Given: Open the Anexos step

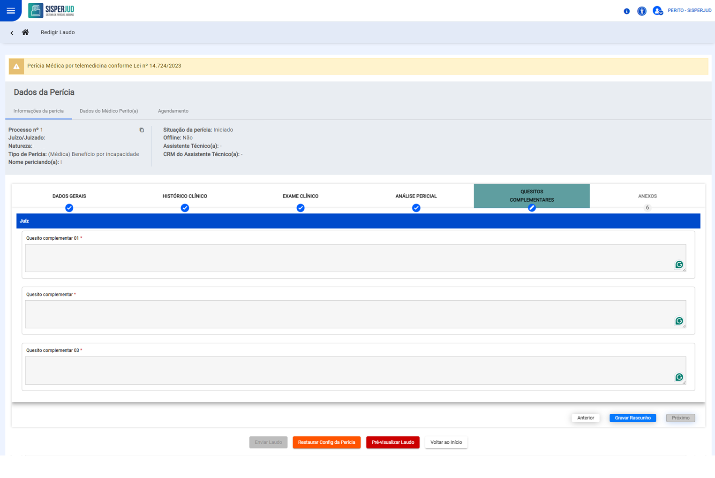Looking at the screenshot, I should point(647,197).
